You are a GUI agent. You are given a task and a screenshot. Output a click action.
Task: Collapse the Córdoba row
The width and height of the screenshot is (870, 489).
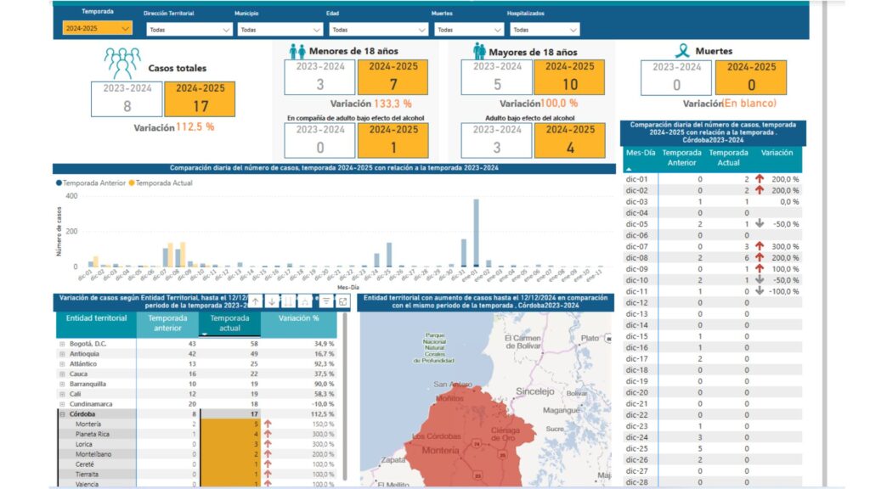pos(62,414)
